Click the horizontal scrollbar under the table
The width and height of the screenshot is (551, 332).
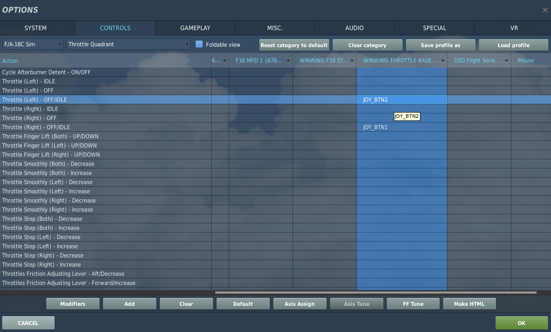[x=375, y=293]
